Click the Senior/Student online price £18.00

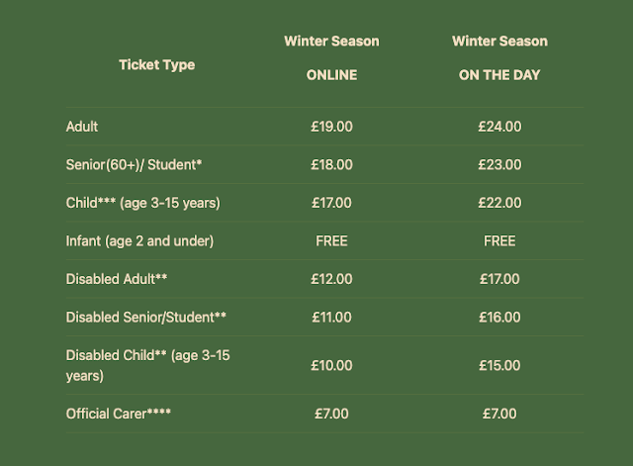pyautogui.click(x=331, y=165)
